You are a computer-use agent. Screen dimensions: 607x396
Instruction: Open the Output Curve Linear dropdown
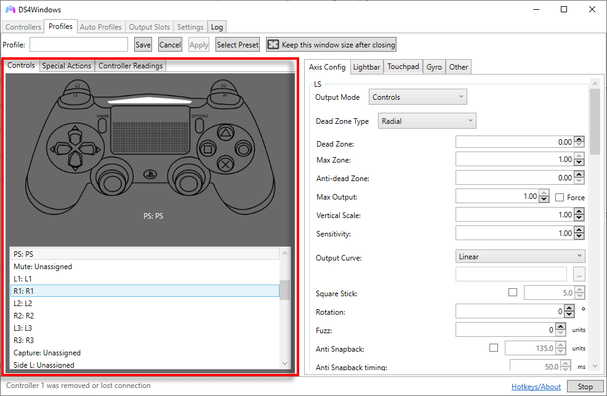pos(520,257)
